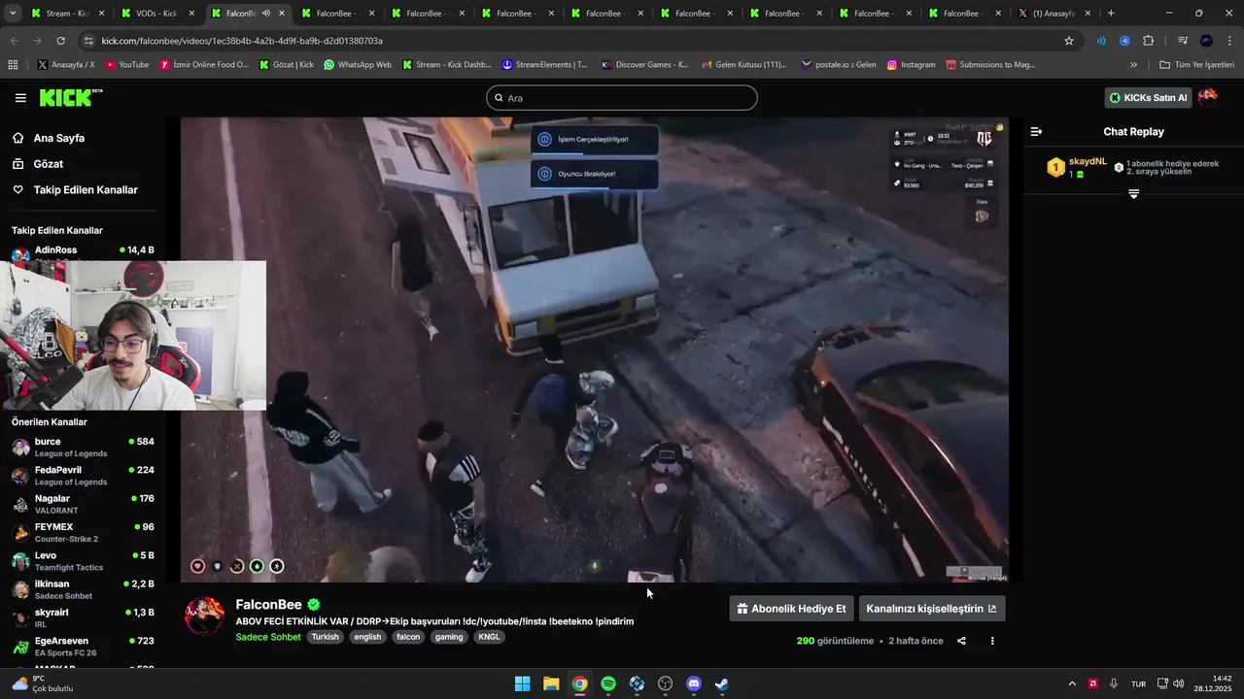
Task: Open Spotify from the taskbar
Action: click(608, 683)
